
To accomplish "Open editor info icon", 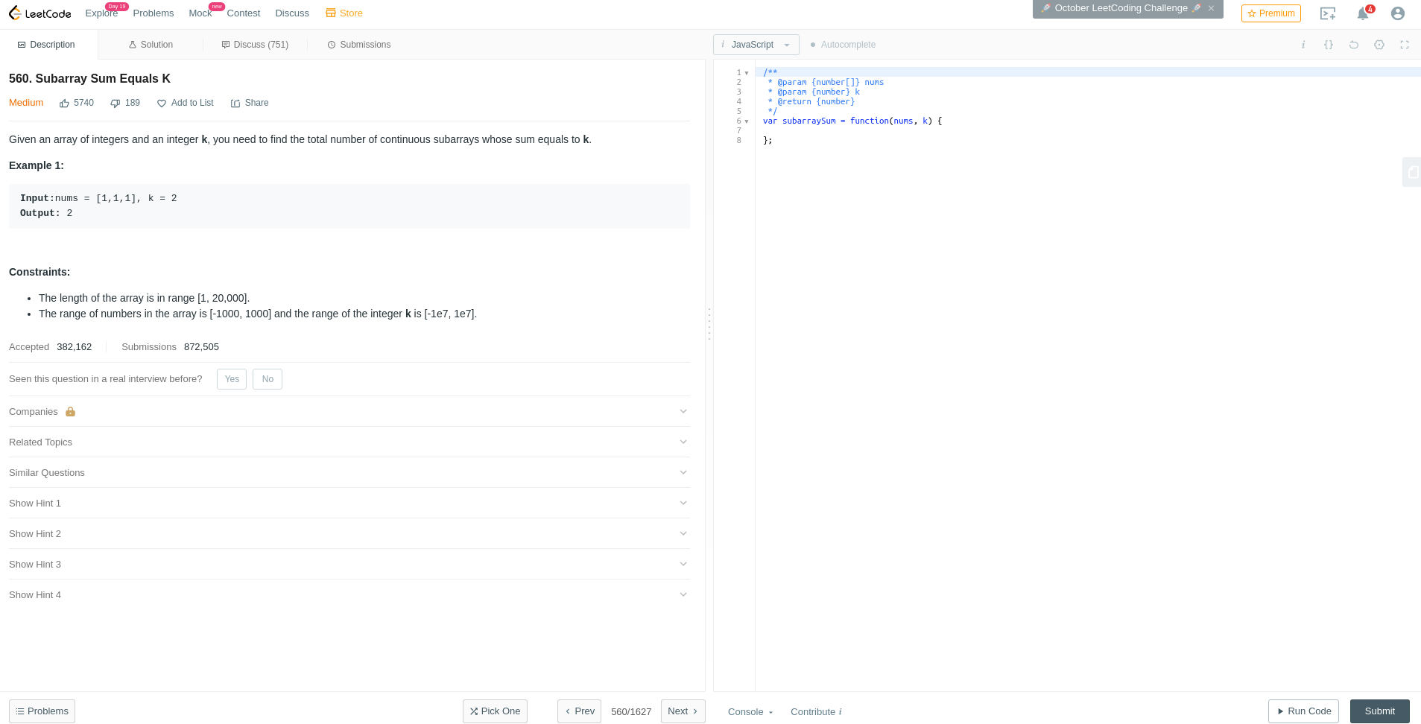I will 1303,45.
